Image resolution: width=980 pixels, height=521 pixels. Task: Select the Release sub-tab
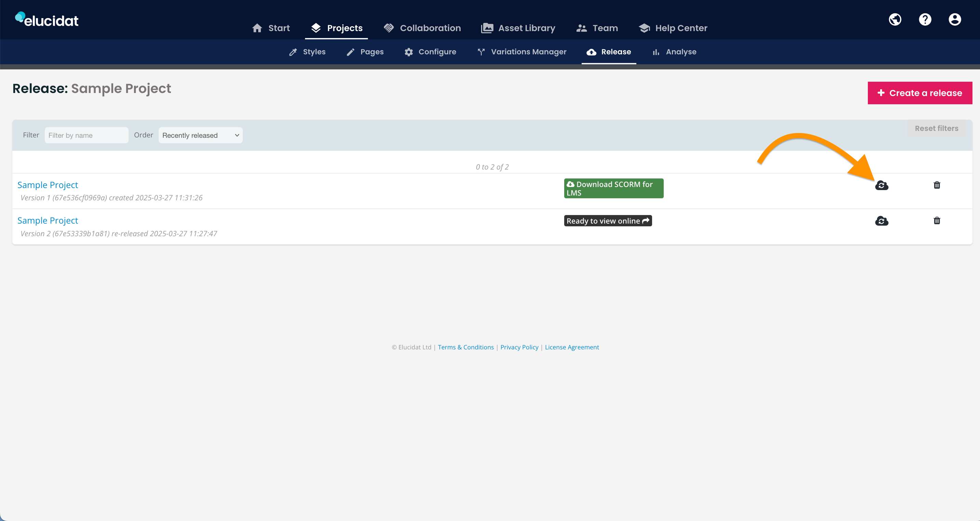point(608,52)
